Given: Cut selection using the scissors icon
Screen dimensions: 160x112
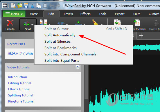Looking at the screenshot, I should point(32,5).
